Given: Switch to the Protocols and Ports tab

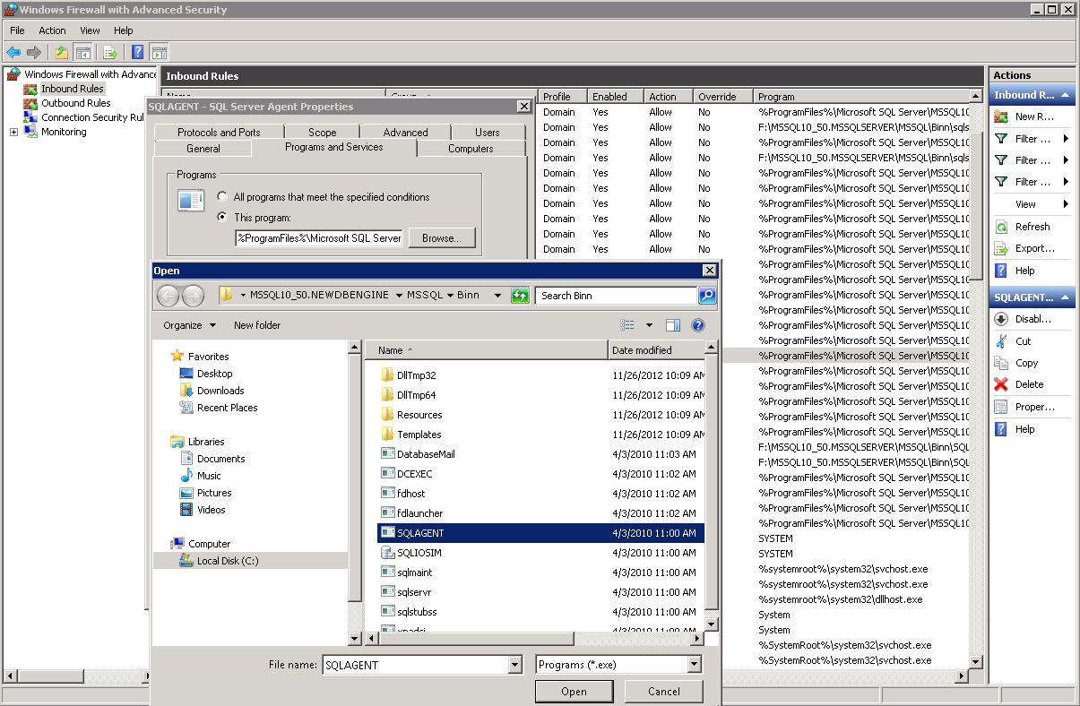Looking at the screenshot, I should click(x=219, y=133).
